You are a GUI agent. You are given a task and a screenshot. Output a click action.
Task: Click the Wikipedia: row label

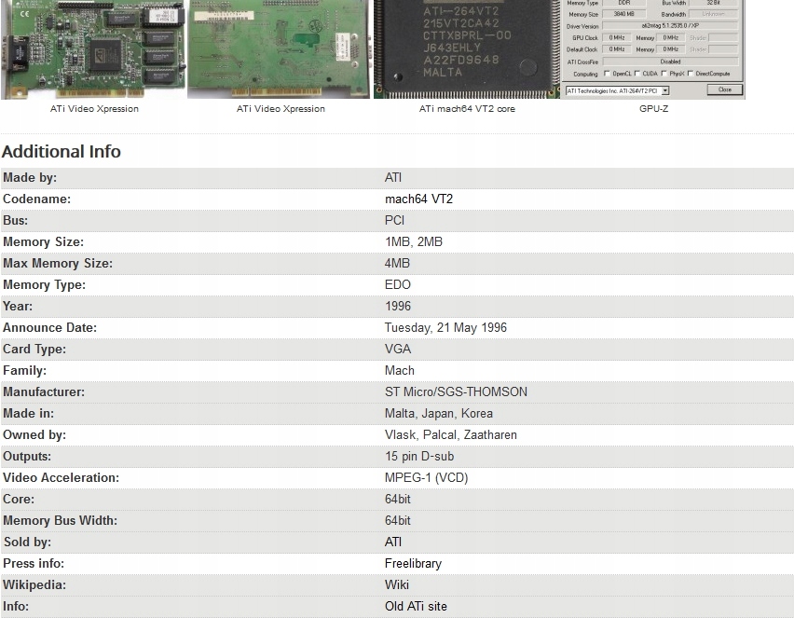click(x=34, y=585)
